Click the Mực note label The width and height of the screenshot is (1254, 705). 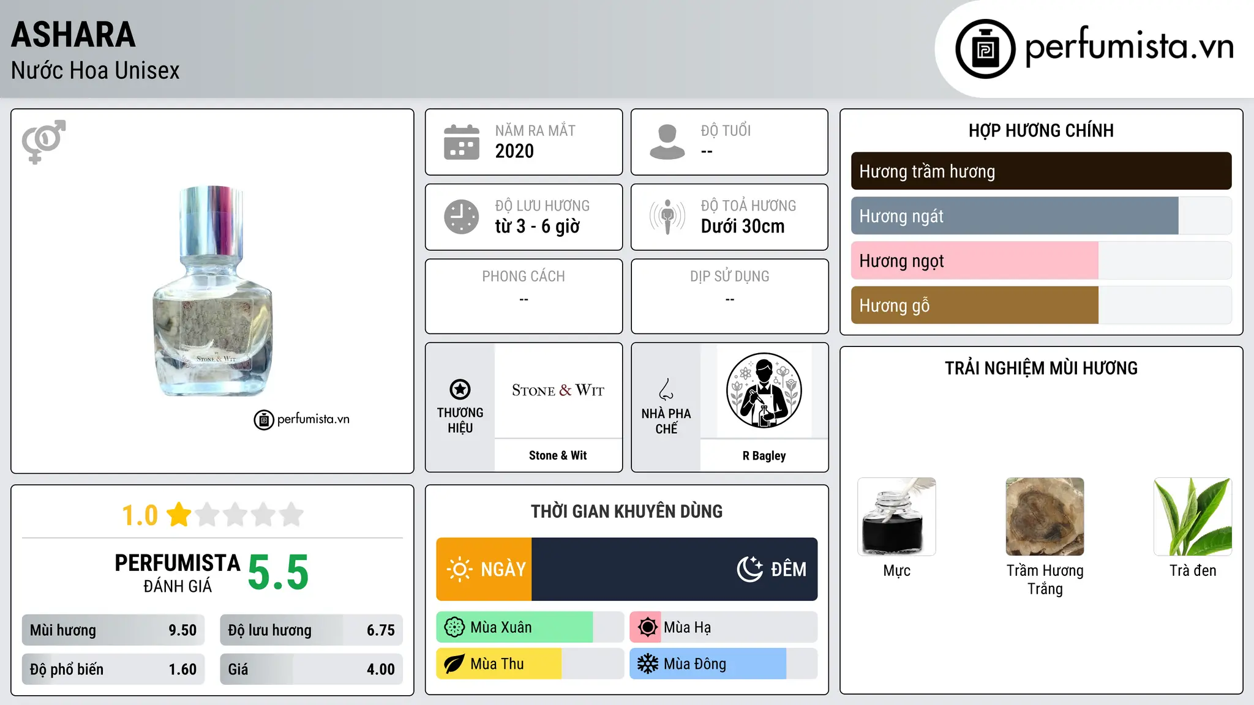(x=896, y=570)
